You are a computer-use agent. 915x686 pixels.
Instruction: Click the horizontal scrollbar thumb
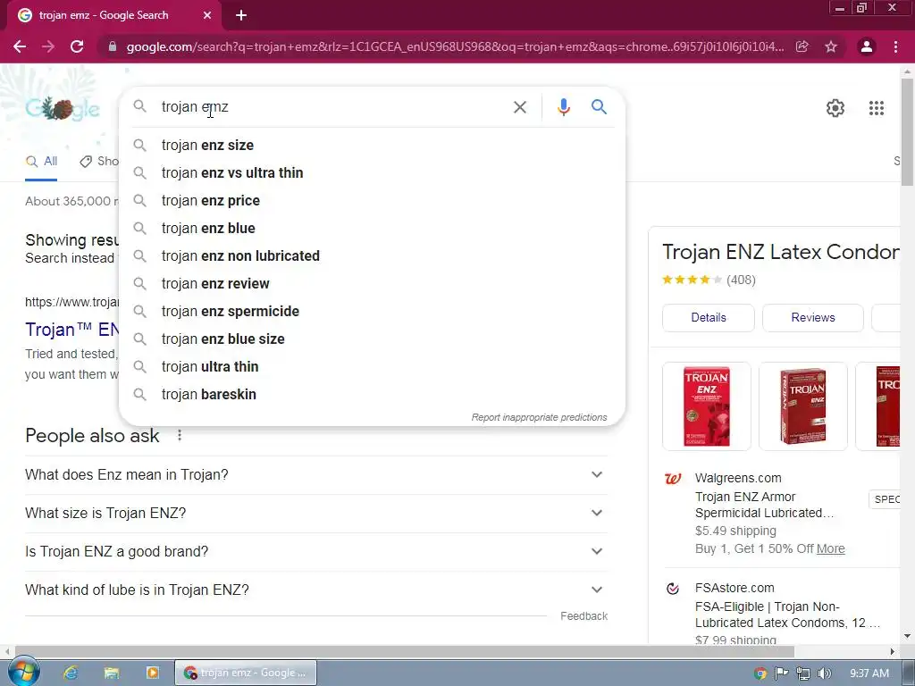pos(404,651)
